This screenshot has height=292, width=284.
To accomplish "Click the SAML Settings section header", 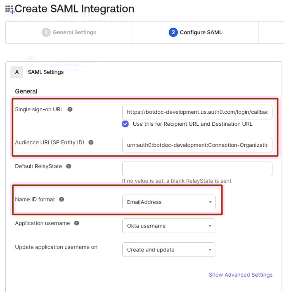I will (45, 72).
